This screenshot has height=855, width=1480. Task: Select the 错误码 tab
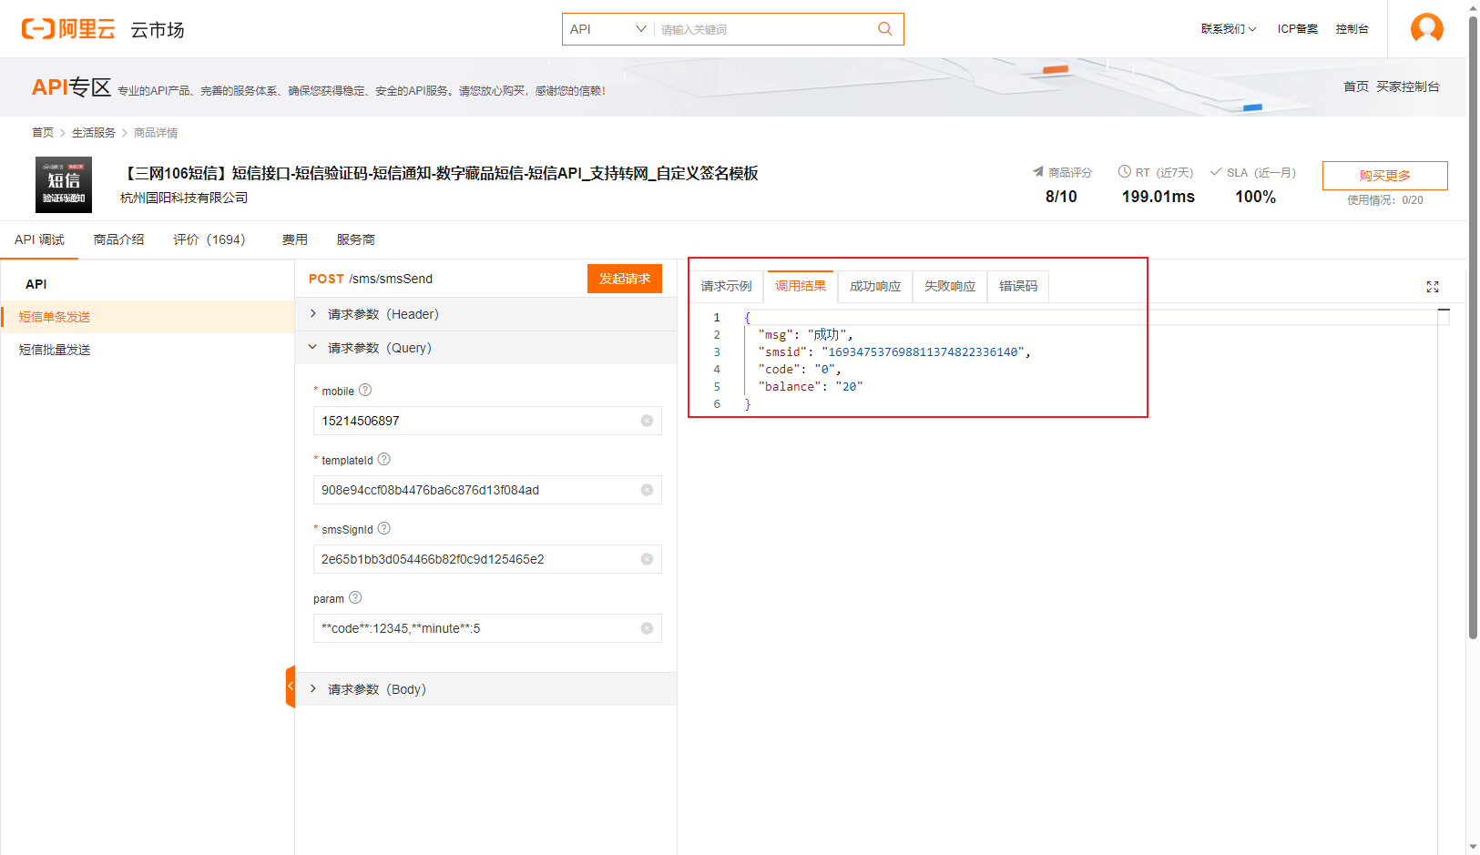point(1018,286)
